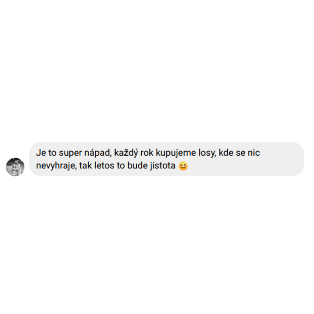Select the word "nic" ending the first line
The image size is (314, 314).
click(x=254, y=153)
